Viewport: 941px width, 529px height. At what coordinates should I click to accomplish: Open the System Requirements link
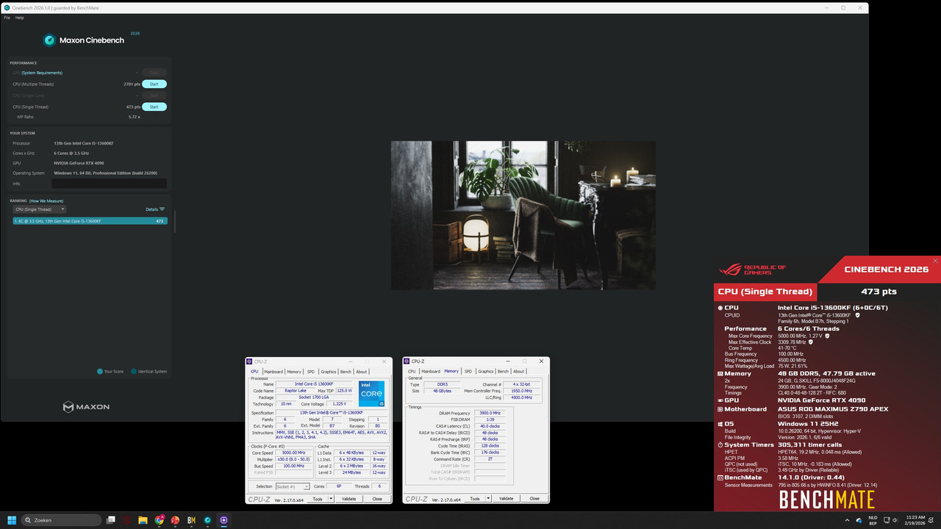[42, 73]
